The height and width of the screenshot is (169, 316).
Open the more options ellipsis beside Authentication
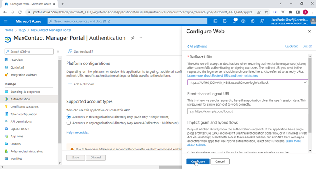(140, 38)
